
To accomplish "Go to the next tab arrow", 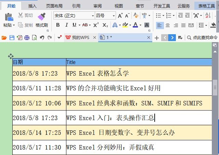I will pyautogui.click(x=172, y=38).
